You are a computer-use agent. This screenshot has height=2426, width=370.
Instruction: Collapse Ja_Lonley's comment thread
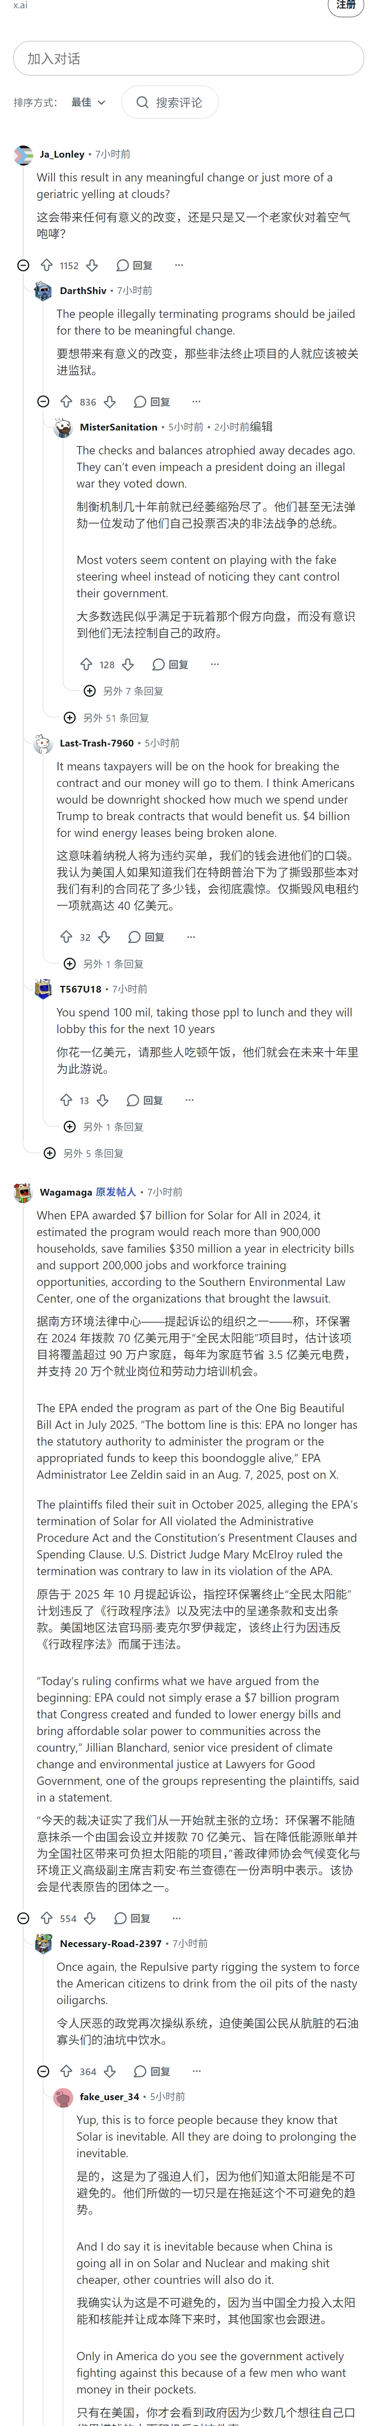coord(23,266)
